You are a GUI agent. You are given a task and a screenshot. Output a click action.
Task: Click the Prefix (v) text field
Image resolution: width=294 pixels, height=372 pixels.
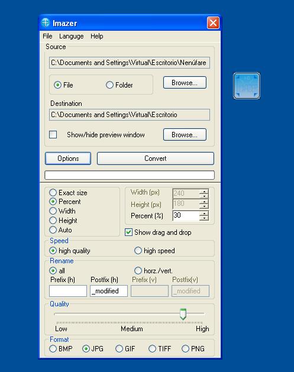(x=150, y=291)
